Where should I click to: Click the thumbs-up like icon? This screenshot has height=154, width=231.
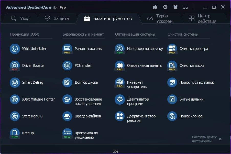(155, 7)
